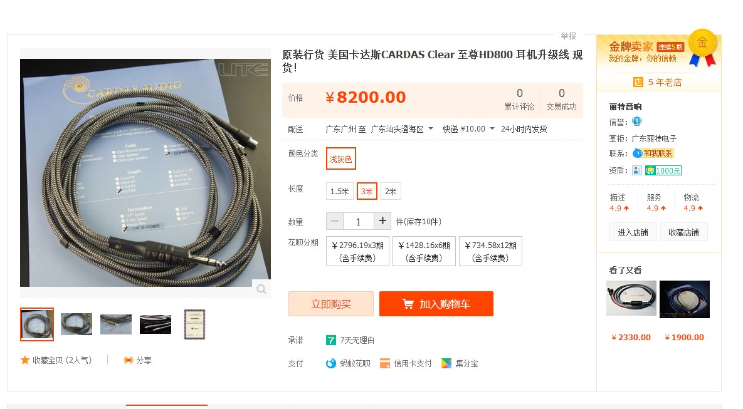Click the magnifier zoom icon on product image
743x409 pixels.
(x=261, y=289)
